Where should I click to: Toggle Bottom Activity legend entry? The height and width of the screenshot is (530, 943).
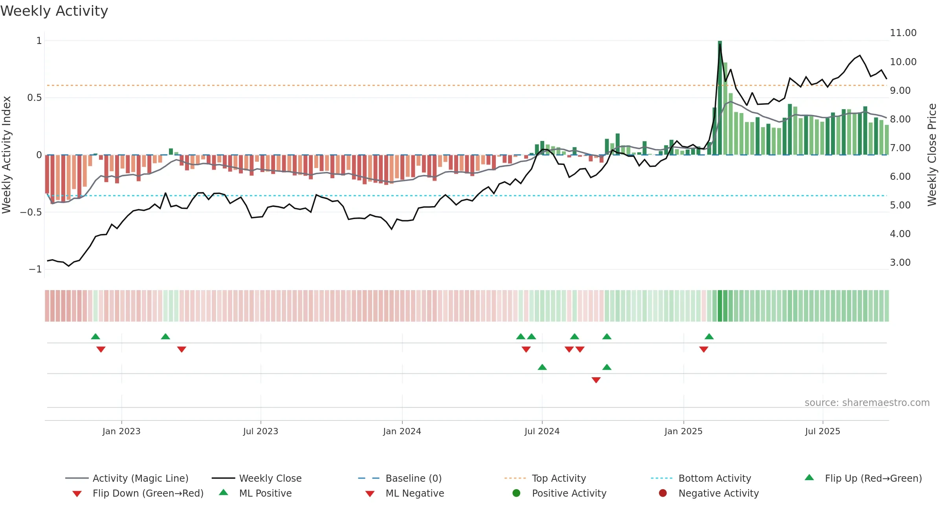tap(701, 478)
